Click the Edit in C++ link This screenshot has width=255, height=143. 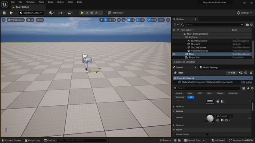(x=247, y=82)
